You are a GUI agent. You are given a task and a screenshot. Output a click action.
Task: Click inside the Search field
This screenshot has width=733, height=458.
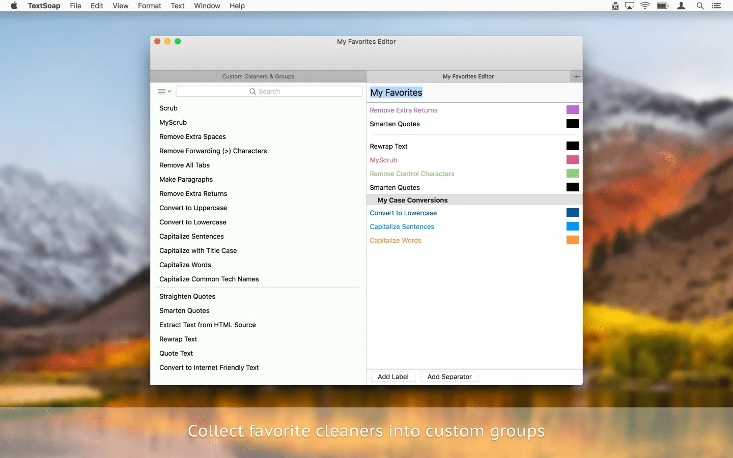click(285, 91)
